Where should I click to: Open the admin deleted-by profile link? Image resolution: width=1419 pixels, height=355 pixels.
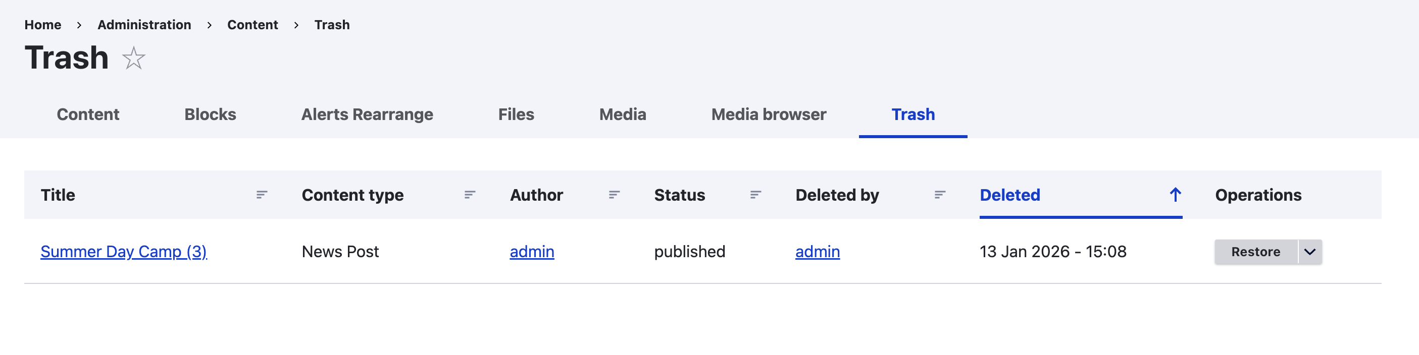pos(817,252)
